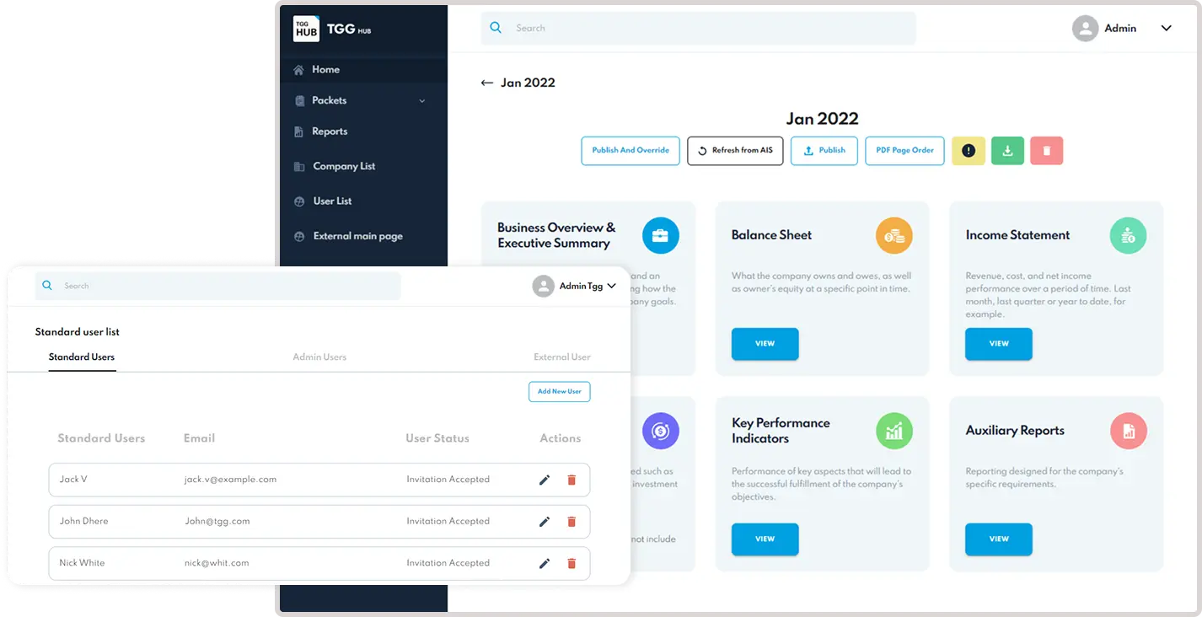The height and width of the screenshot is (617, 1202).
Task: Click the edit pencil for John Dhere
Action: (545, 522)
